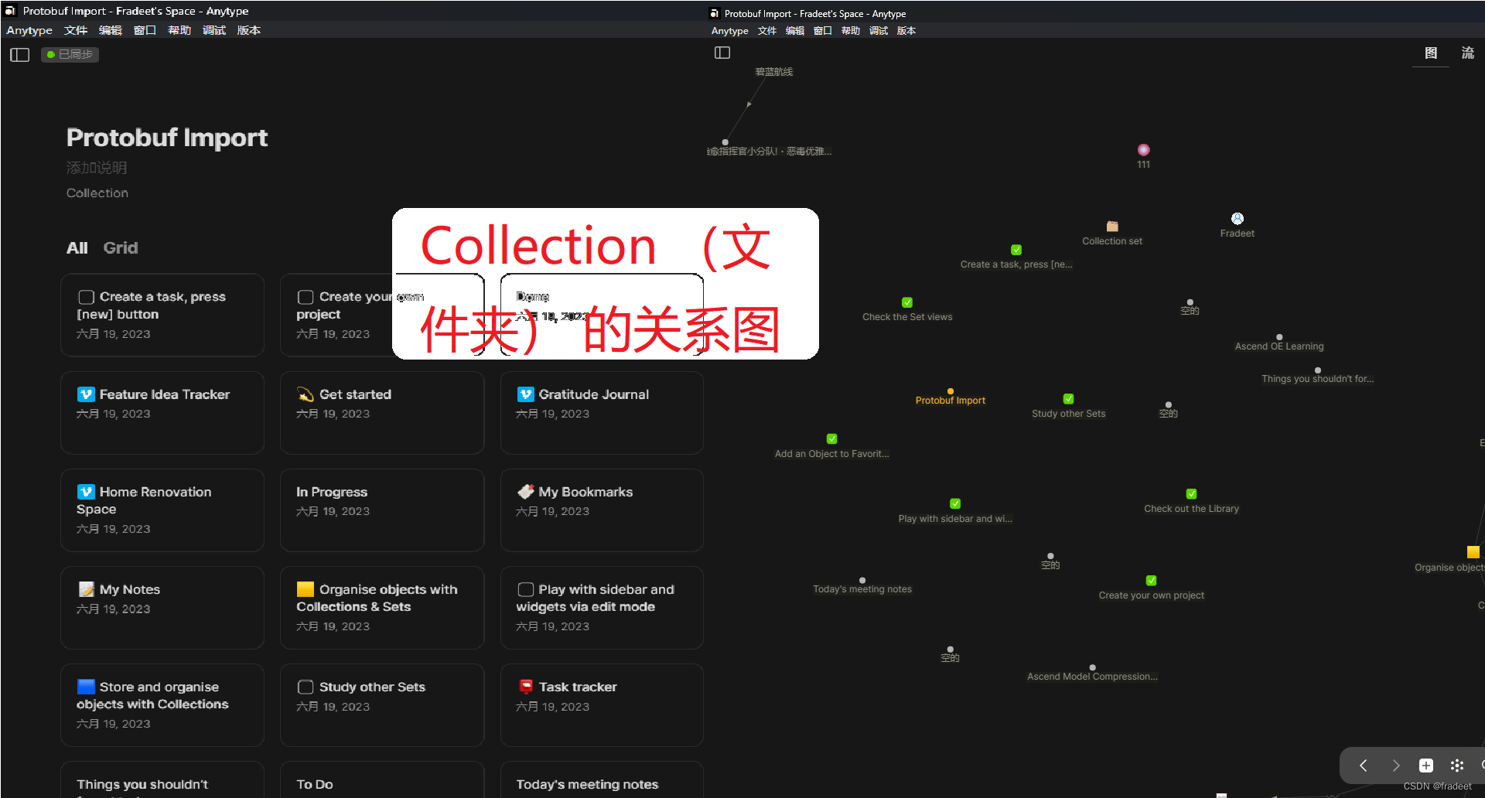The height and width of the screenshot is (798, 1485).
Task: Check the Create a task card checkbox
Action: [86, 297]
